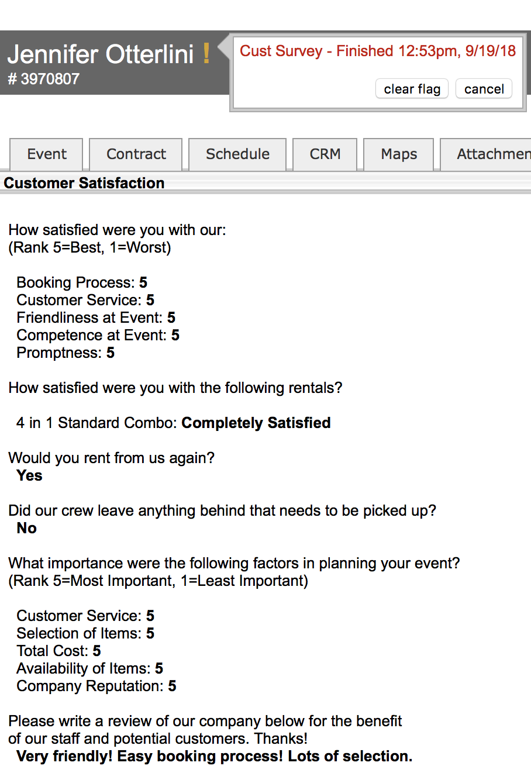531x773 pixels.
Task: Click the Booking Process rating line
Action: (x=82, y=282)
